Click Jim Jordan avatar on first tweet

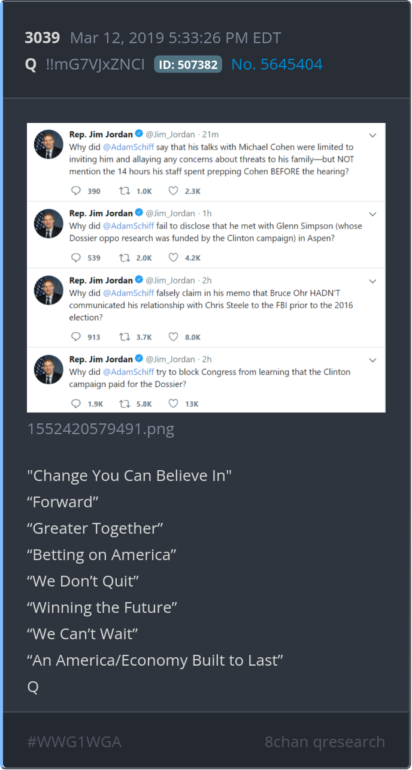tap(49, 145)
